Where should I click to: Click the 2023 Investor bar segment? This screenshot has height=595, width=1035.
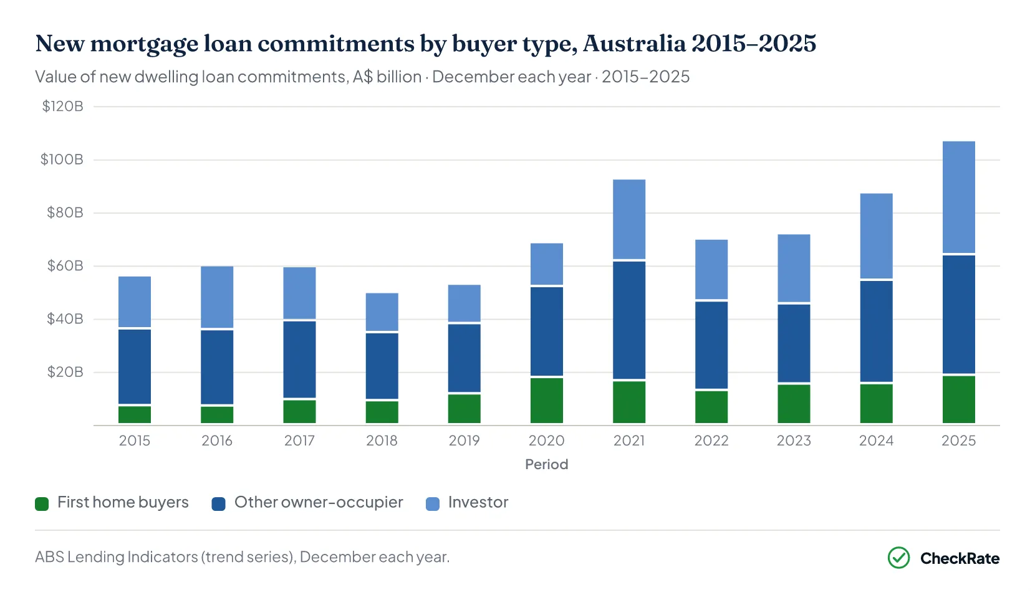[794, 268]
